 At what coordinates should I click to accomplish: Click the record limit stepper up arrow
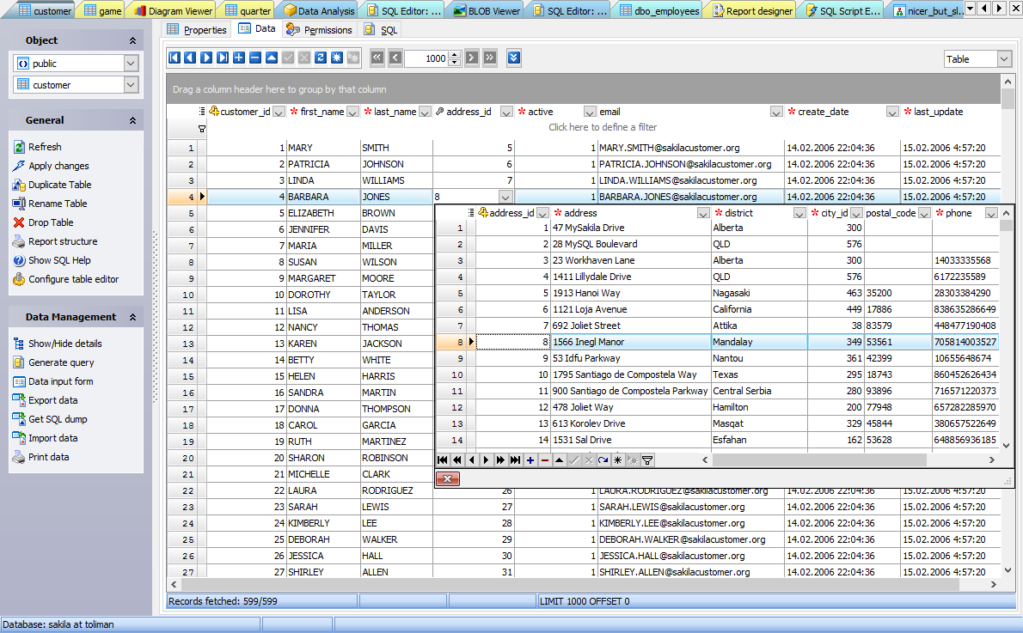pos(454,53)
